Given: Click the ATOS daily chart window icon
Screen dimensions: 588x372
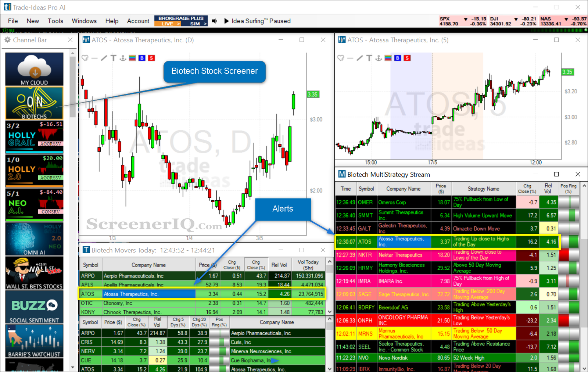Looking at the screenshot, I should click(86, 40).
